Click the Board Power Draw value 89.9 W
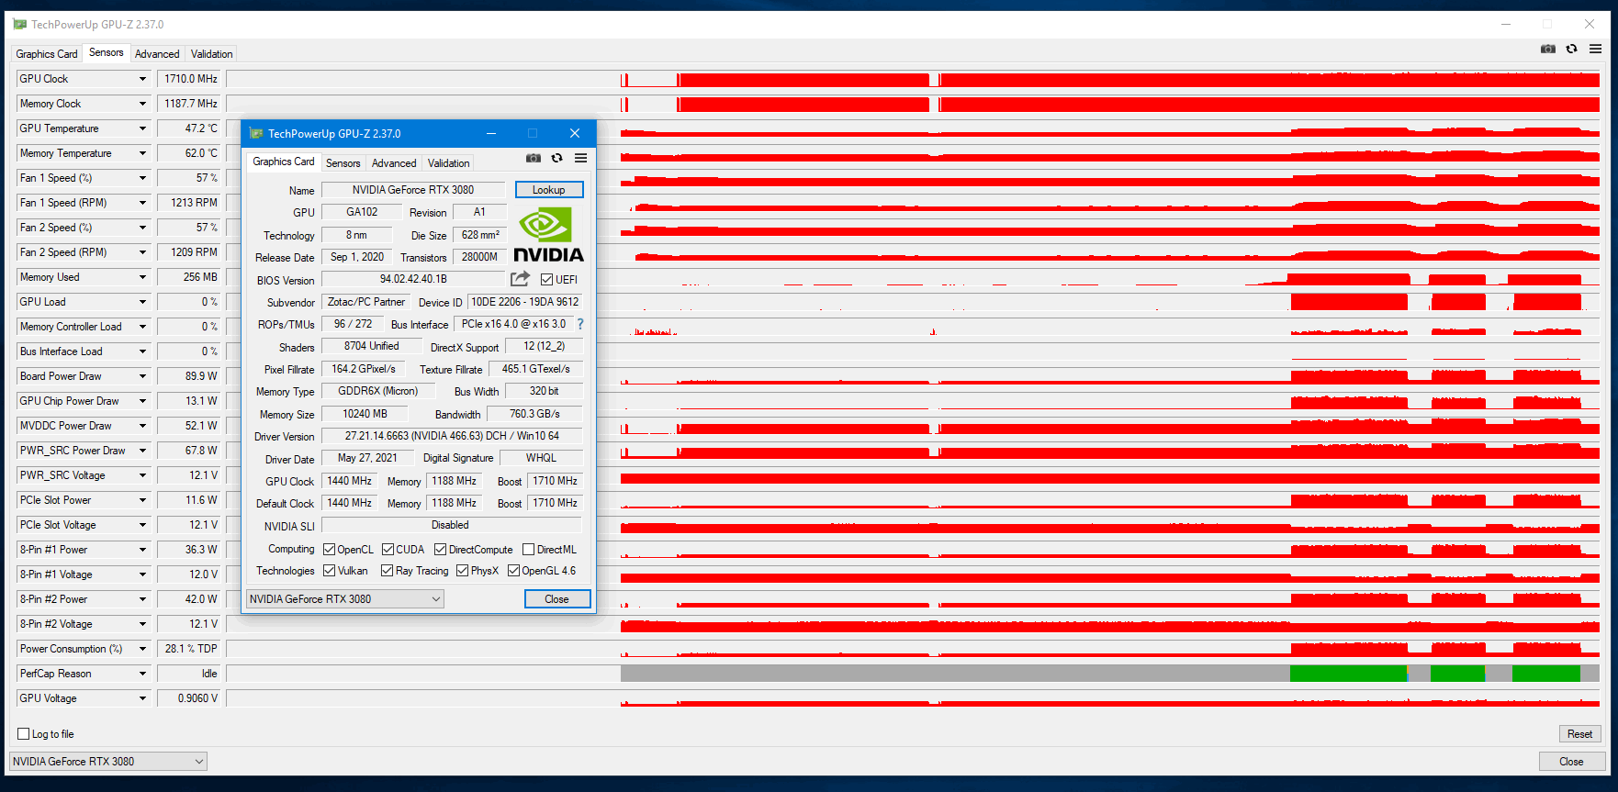Viewport: 1618px width, 792px height. point(188,376)
